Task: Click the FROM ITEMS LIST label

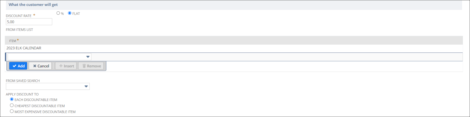Action: (x=19, y=30)
